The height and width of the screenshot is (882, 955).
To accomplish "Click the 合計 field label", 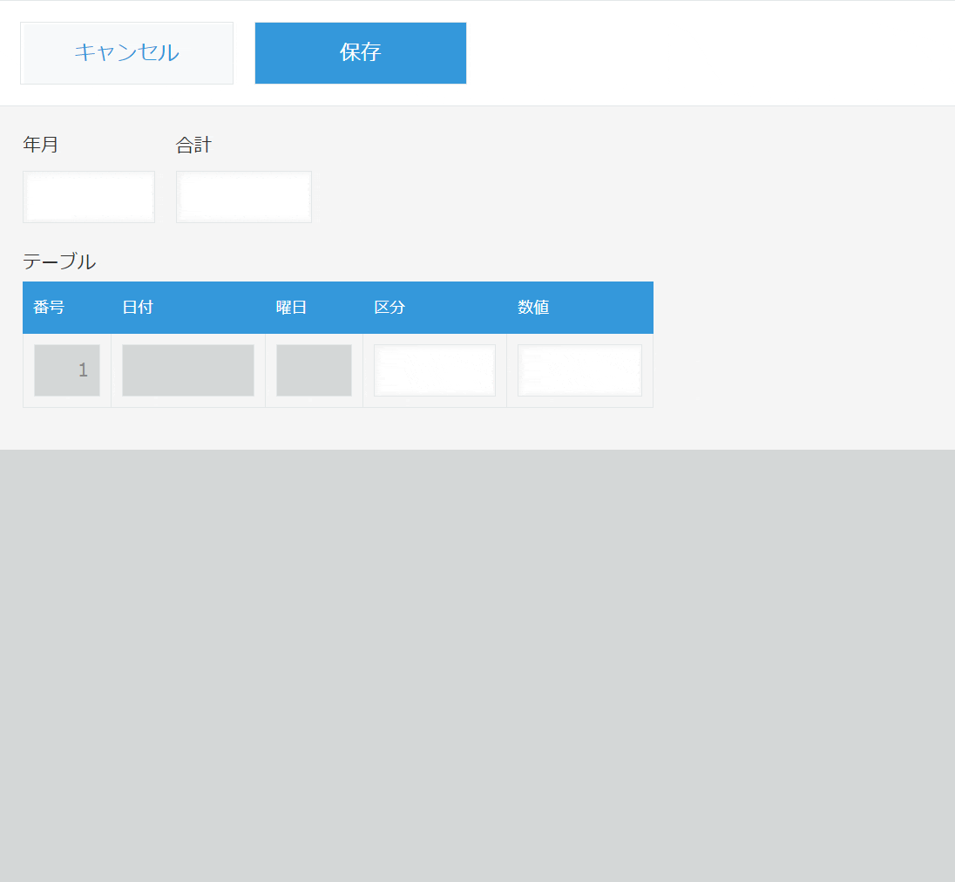I will (x=193, y=145).
